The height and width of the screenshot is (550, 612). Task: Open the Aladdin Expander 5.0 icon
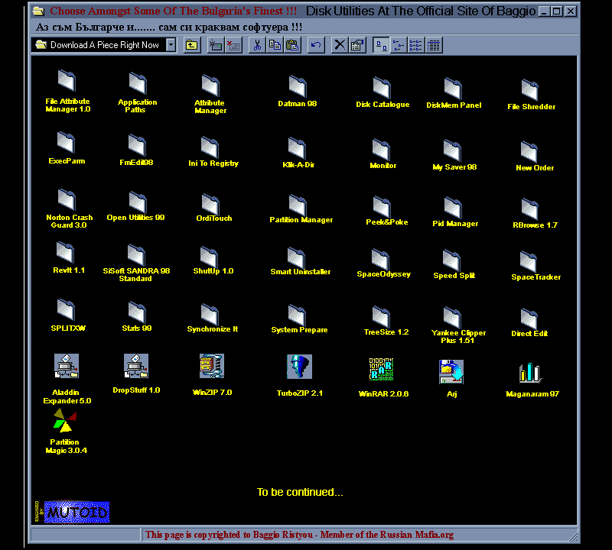click(x=67, y=366)
